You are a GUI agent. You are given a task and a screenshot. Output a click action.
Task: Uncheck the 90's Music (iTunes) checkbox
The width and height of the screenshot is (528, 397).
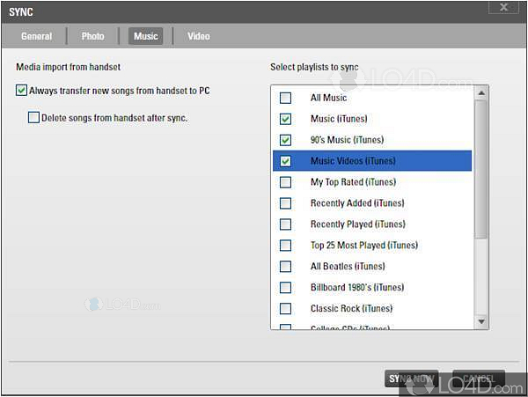(x=285, y=140)
